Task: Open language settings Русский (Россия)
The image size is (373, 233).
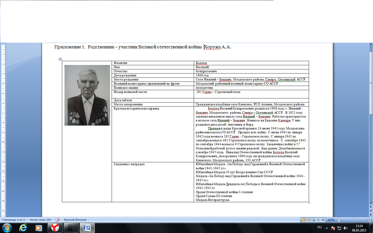Action: 75,220
